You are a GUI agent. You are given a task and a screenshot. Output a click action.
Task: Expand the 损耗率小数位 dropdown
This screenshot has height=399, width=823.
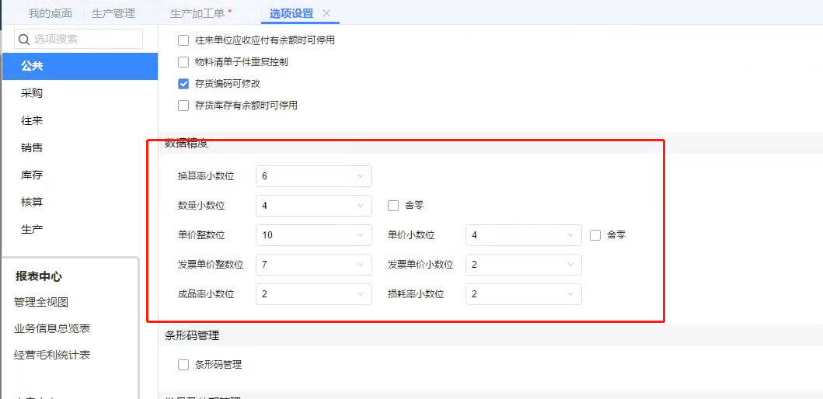523,294
